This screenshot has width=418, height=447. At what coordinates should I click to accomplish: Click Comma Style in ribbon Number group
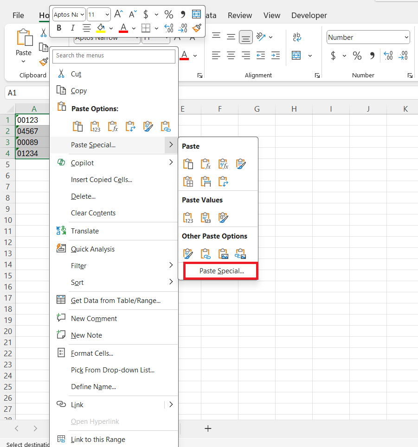tap(372, 55)
